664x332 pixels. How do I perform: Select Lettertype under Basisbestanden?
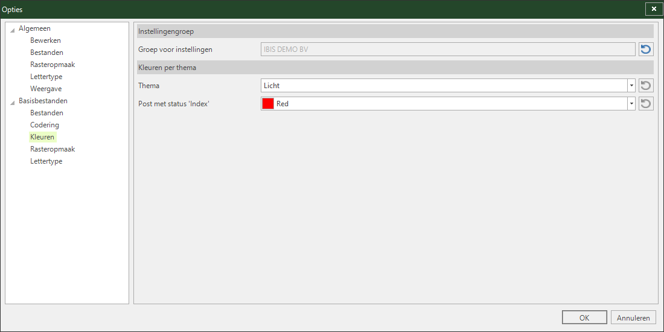coord(46,161)
